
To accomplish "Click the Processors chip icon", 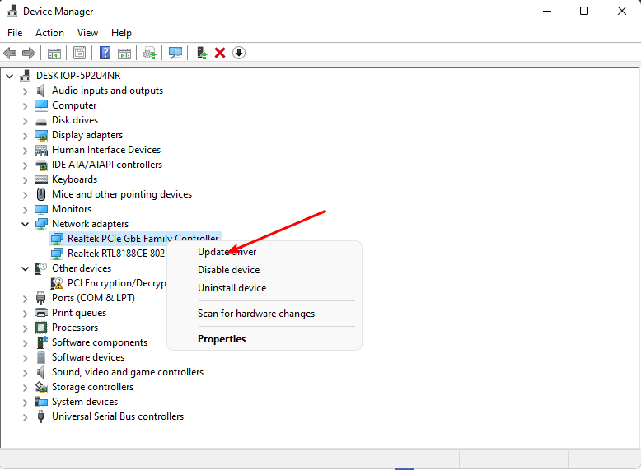I will click(41, 328).
